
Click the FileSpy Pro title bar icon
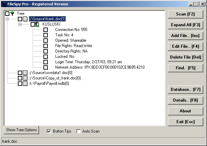point(4,4)
